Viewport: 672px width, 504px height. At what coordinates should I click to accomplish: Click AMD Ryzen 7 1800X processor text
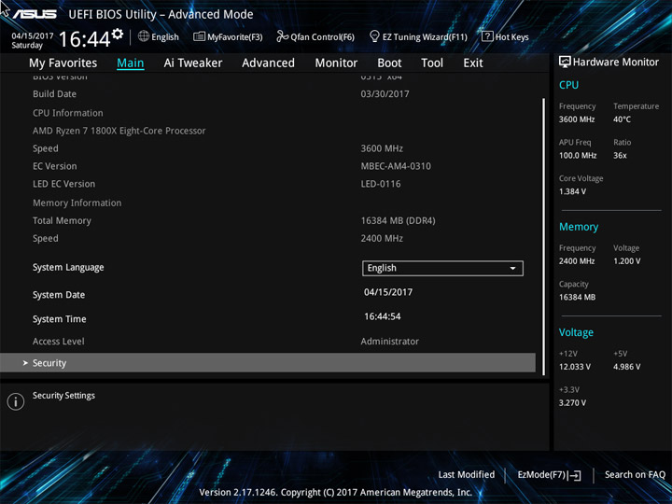119,131
